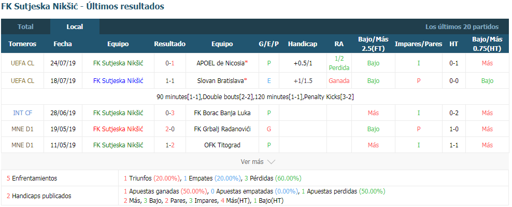Open the 0-1 result against APOEL

point(170,63)
